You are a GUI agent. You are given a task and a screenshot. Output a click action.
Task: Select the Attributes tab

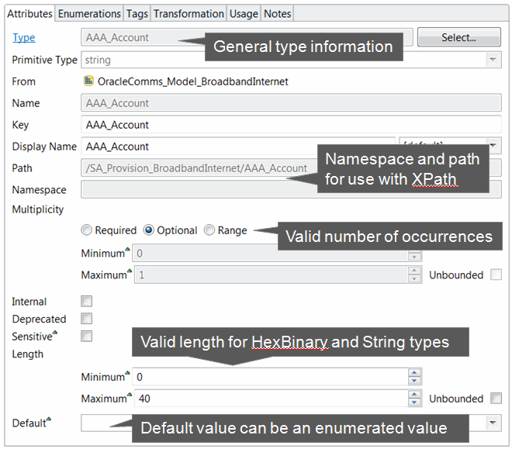pyautogui.click(x=29, y=14)
